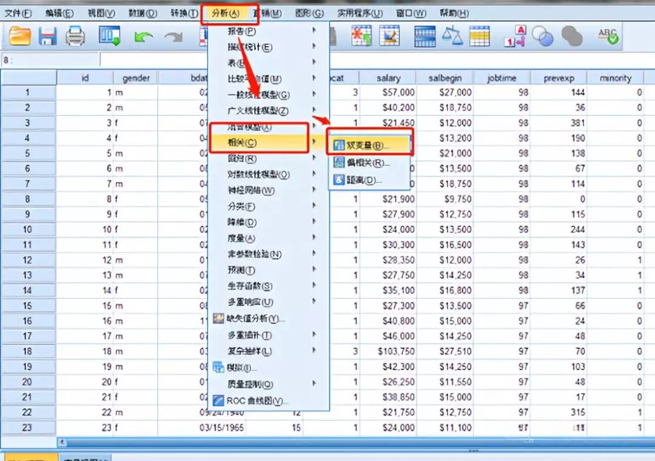Expand the 一般线性模型(G) submenu
The width and height of the screenshot is (655, 461).
coord(268,95)
